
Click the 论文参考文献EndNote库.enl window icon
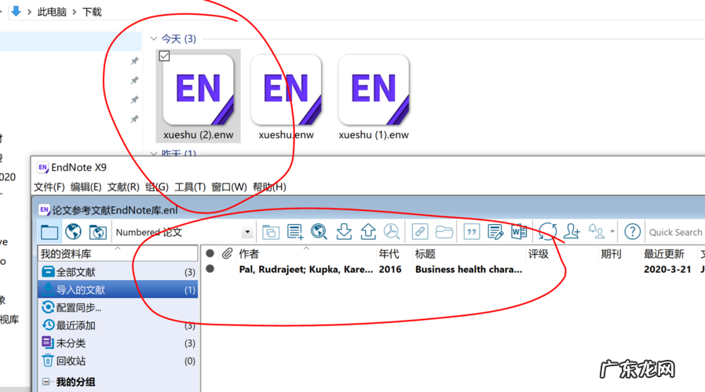coord(45,209)
